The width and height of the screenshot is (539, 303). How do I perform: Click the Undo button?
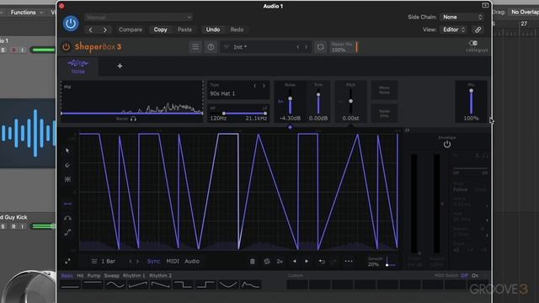click(x=213, y=30)
